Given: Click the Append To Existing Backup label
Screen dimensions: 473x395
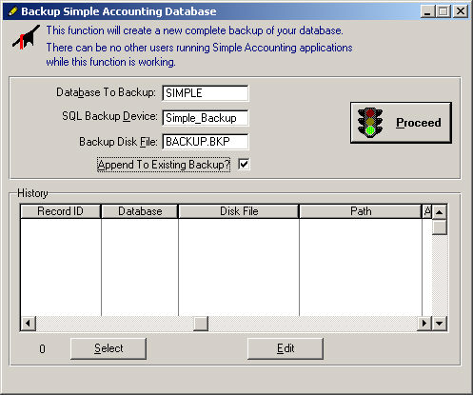Looking at the screenshot, I should tap(164, 165).
